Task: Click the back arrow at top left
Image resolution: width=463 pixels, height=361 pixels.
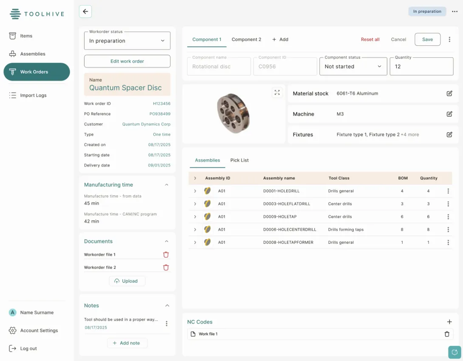Action: 85,11
